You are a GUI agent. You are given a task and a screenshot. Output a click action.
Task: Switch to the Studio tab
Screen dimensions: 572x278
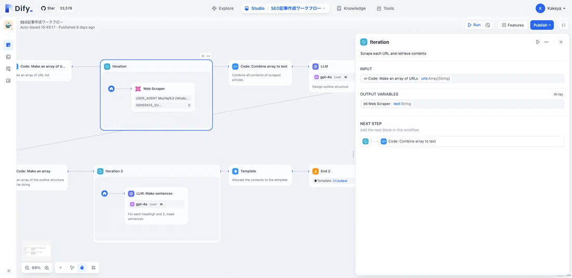coord(255,8)
